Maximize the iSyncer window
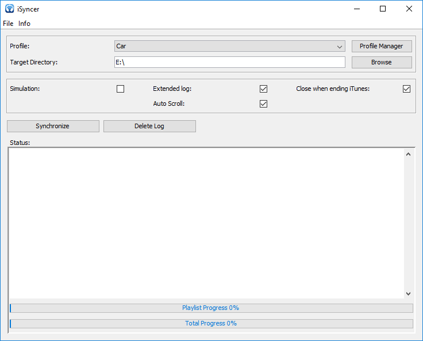The image size is (423, 341). 383,9
